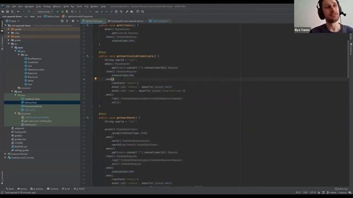Open Event Log in status bar
Viewport: 353px width, 198px height.
tap(341, 189)
